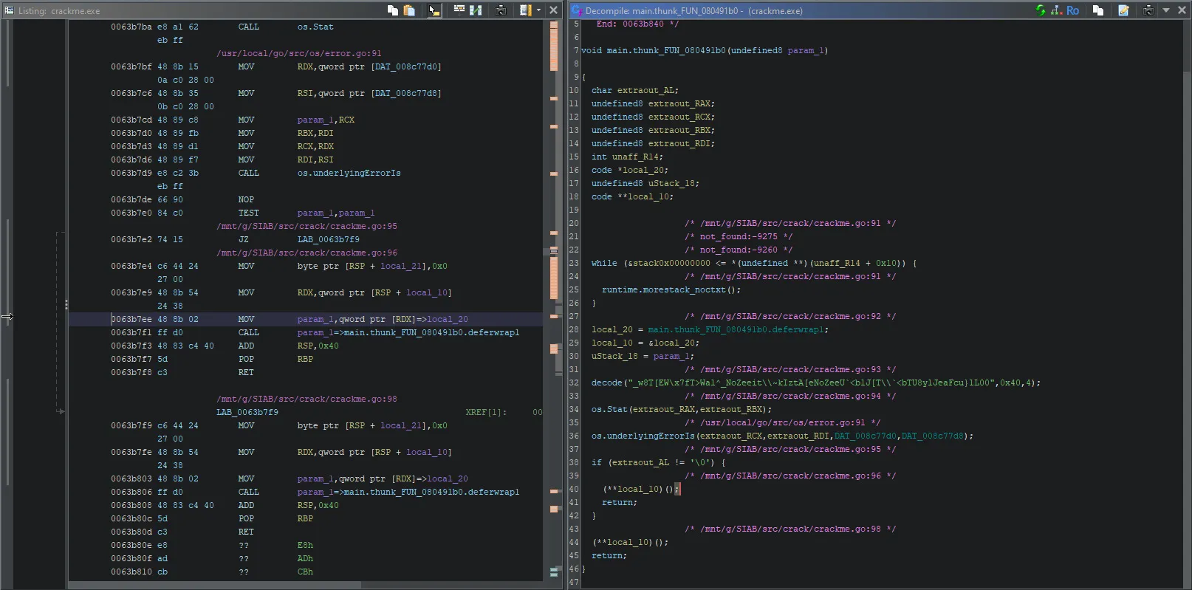Click the RET instruction at 0063b7f8
Screen dimensions: 1192x590
[246, 372]
